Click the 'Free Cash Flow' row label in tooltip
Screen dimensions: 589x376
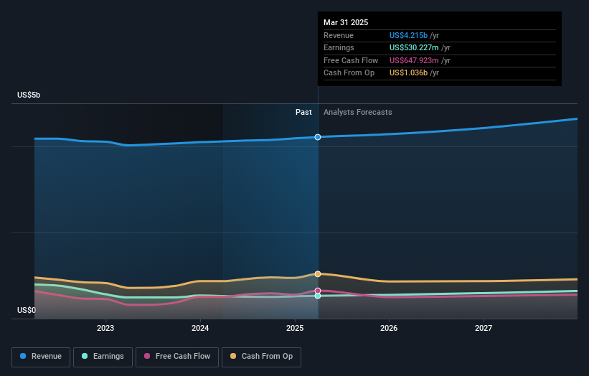click(x=351, y=60)
